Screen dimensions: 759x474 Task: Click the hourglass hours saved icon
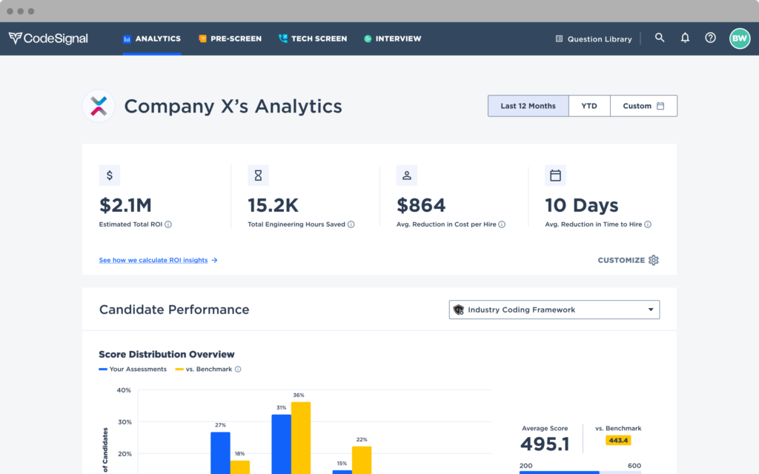click(x=258, y=176)
